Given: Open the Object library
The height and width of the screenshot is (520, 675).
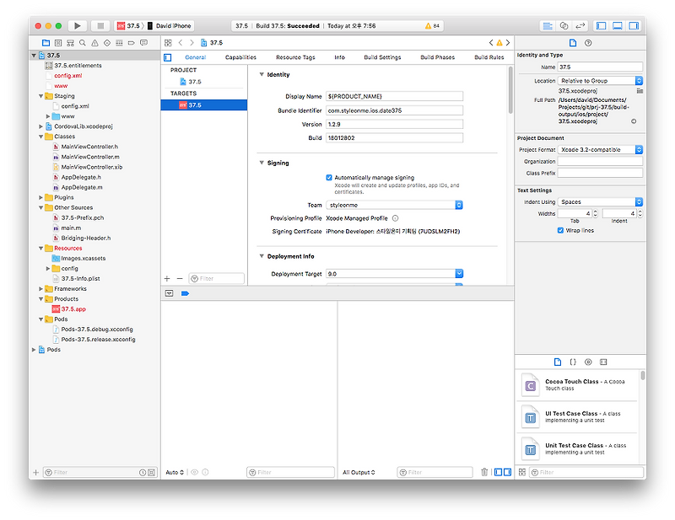Looking at the screenshot, I should coord(588,362).
